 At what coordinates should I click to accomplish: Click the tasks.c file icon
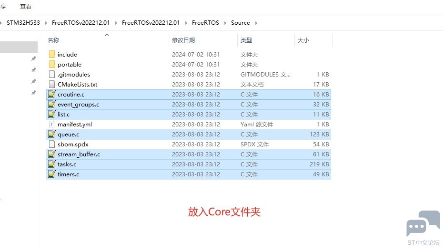(52, 164)
